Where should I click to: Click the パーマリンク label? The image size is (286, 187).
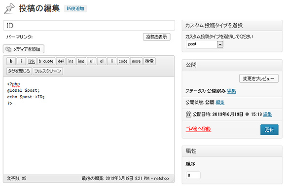click(x=19, y=37)
